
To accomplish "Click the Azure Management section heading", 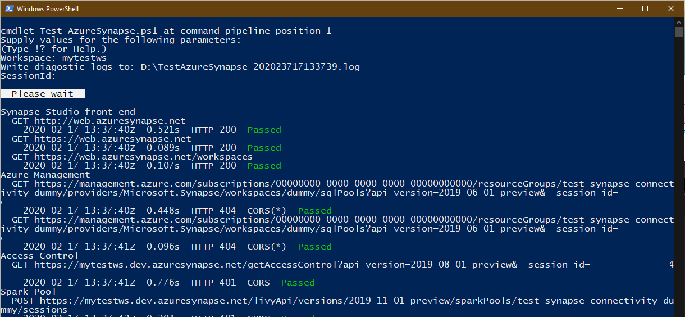I will [45, 175].
